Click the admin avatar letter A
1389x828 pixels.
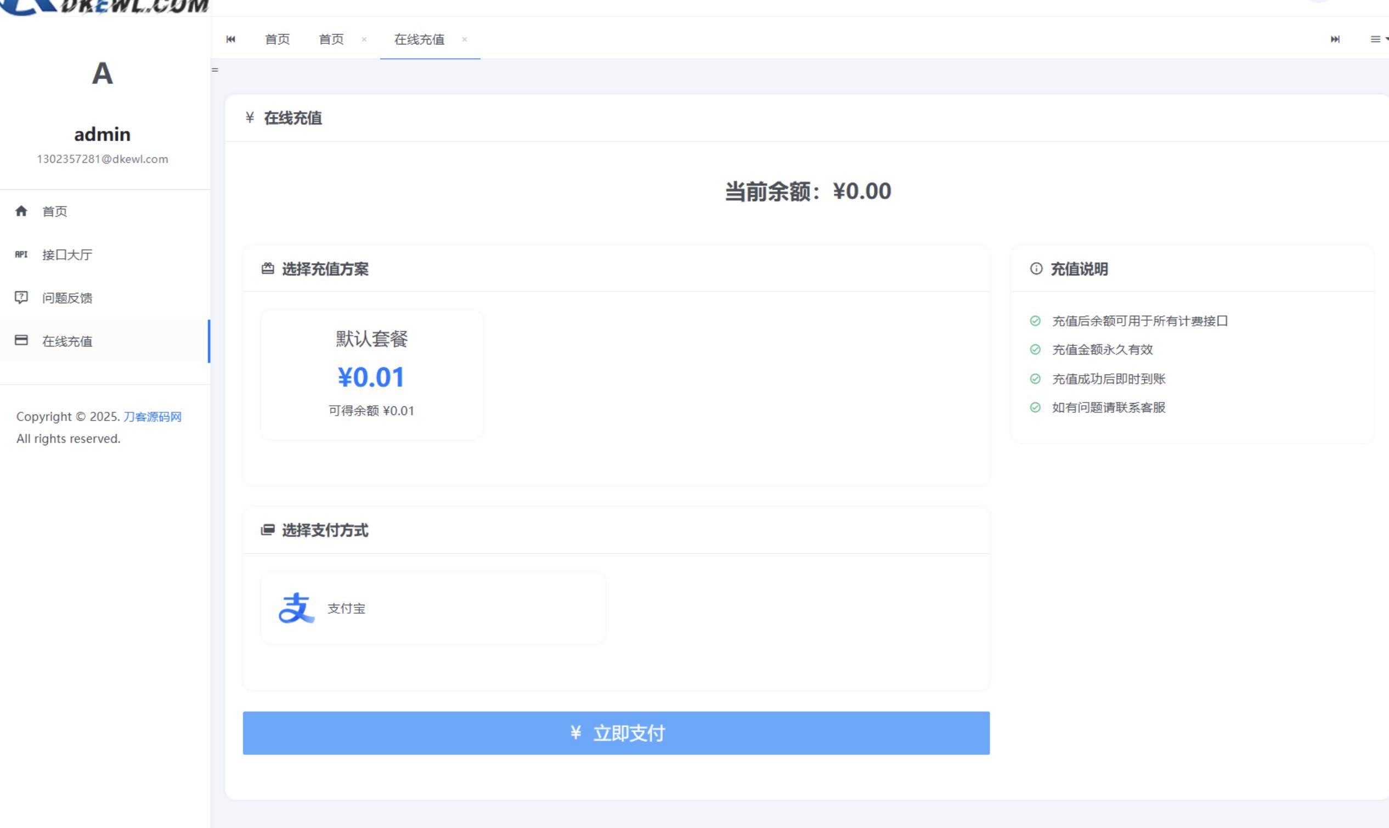(x=103, y=73)
